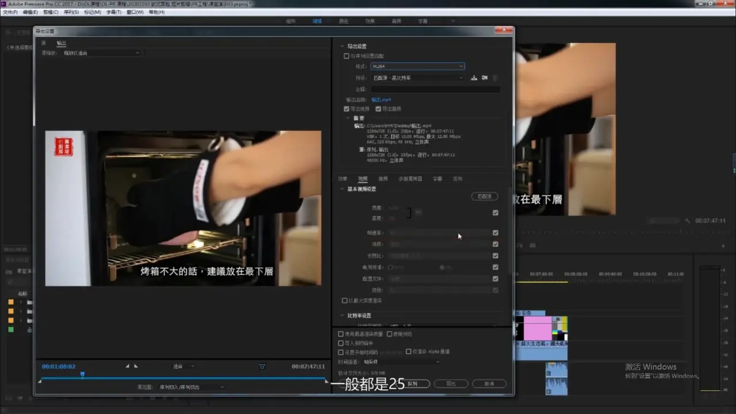The height and width of the screenshot is (414, 736).
Task: Open the field order dropdown
Action: (x=439, y=244)
